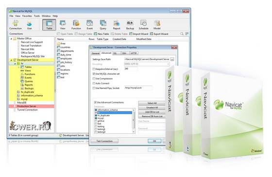The height and width of the screenshot is (177, 272).
Task: Click OK in Connection Properties
Action: (154, 141)
